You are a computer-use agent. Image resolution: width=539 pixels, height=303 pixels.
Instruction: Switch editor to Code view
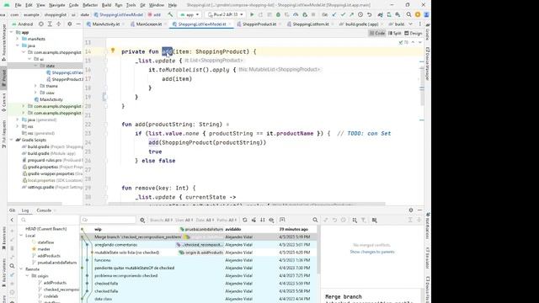coord(377,34)
